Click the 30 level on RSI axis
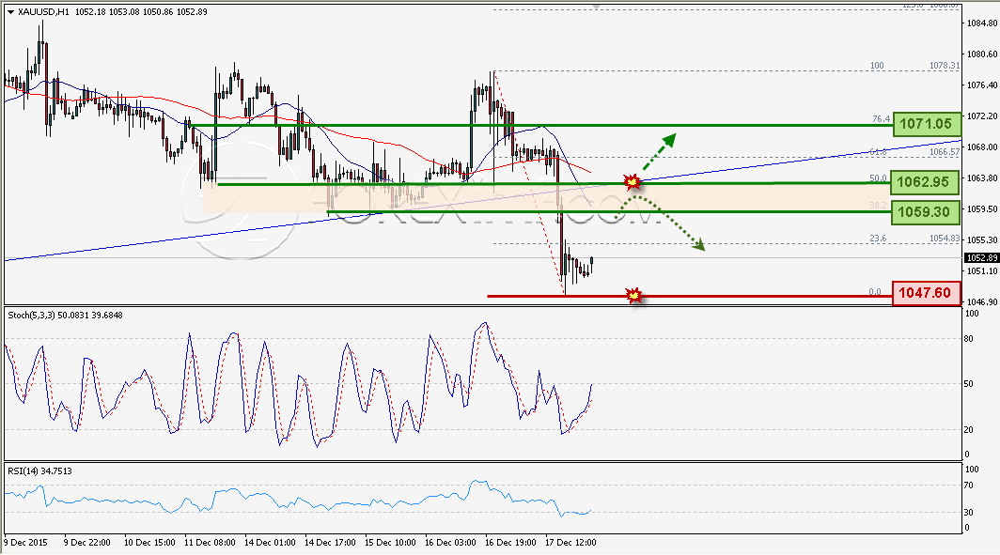Viewport: 1000px width, 555px height. [x=969, y=513]
